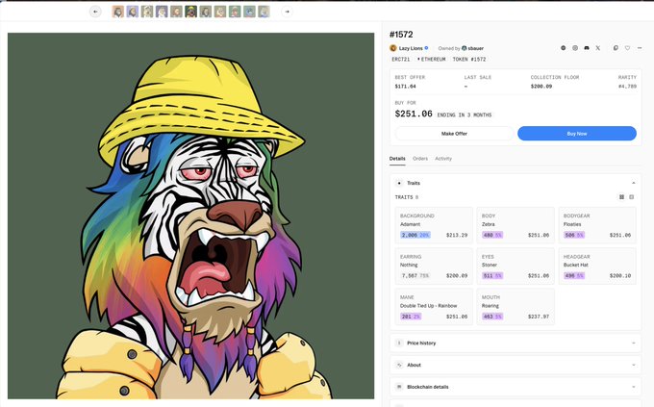This screenshot has width=654, height=407.
Task: Expand the Price history section chevron
Action: pos(634,343)
